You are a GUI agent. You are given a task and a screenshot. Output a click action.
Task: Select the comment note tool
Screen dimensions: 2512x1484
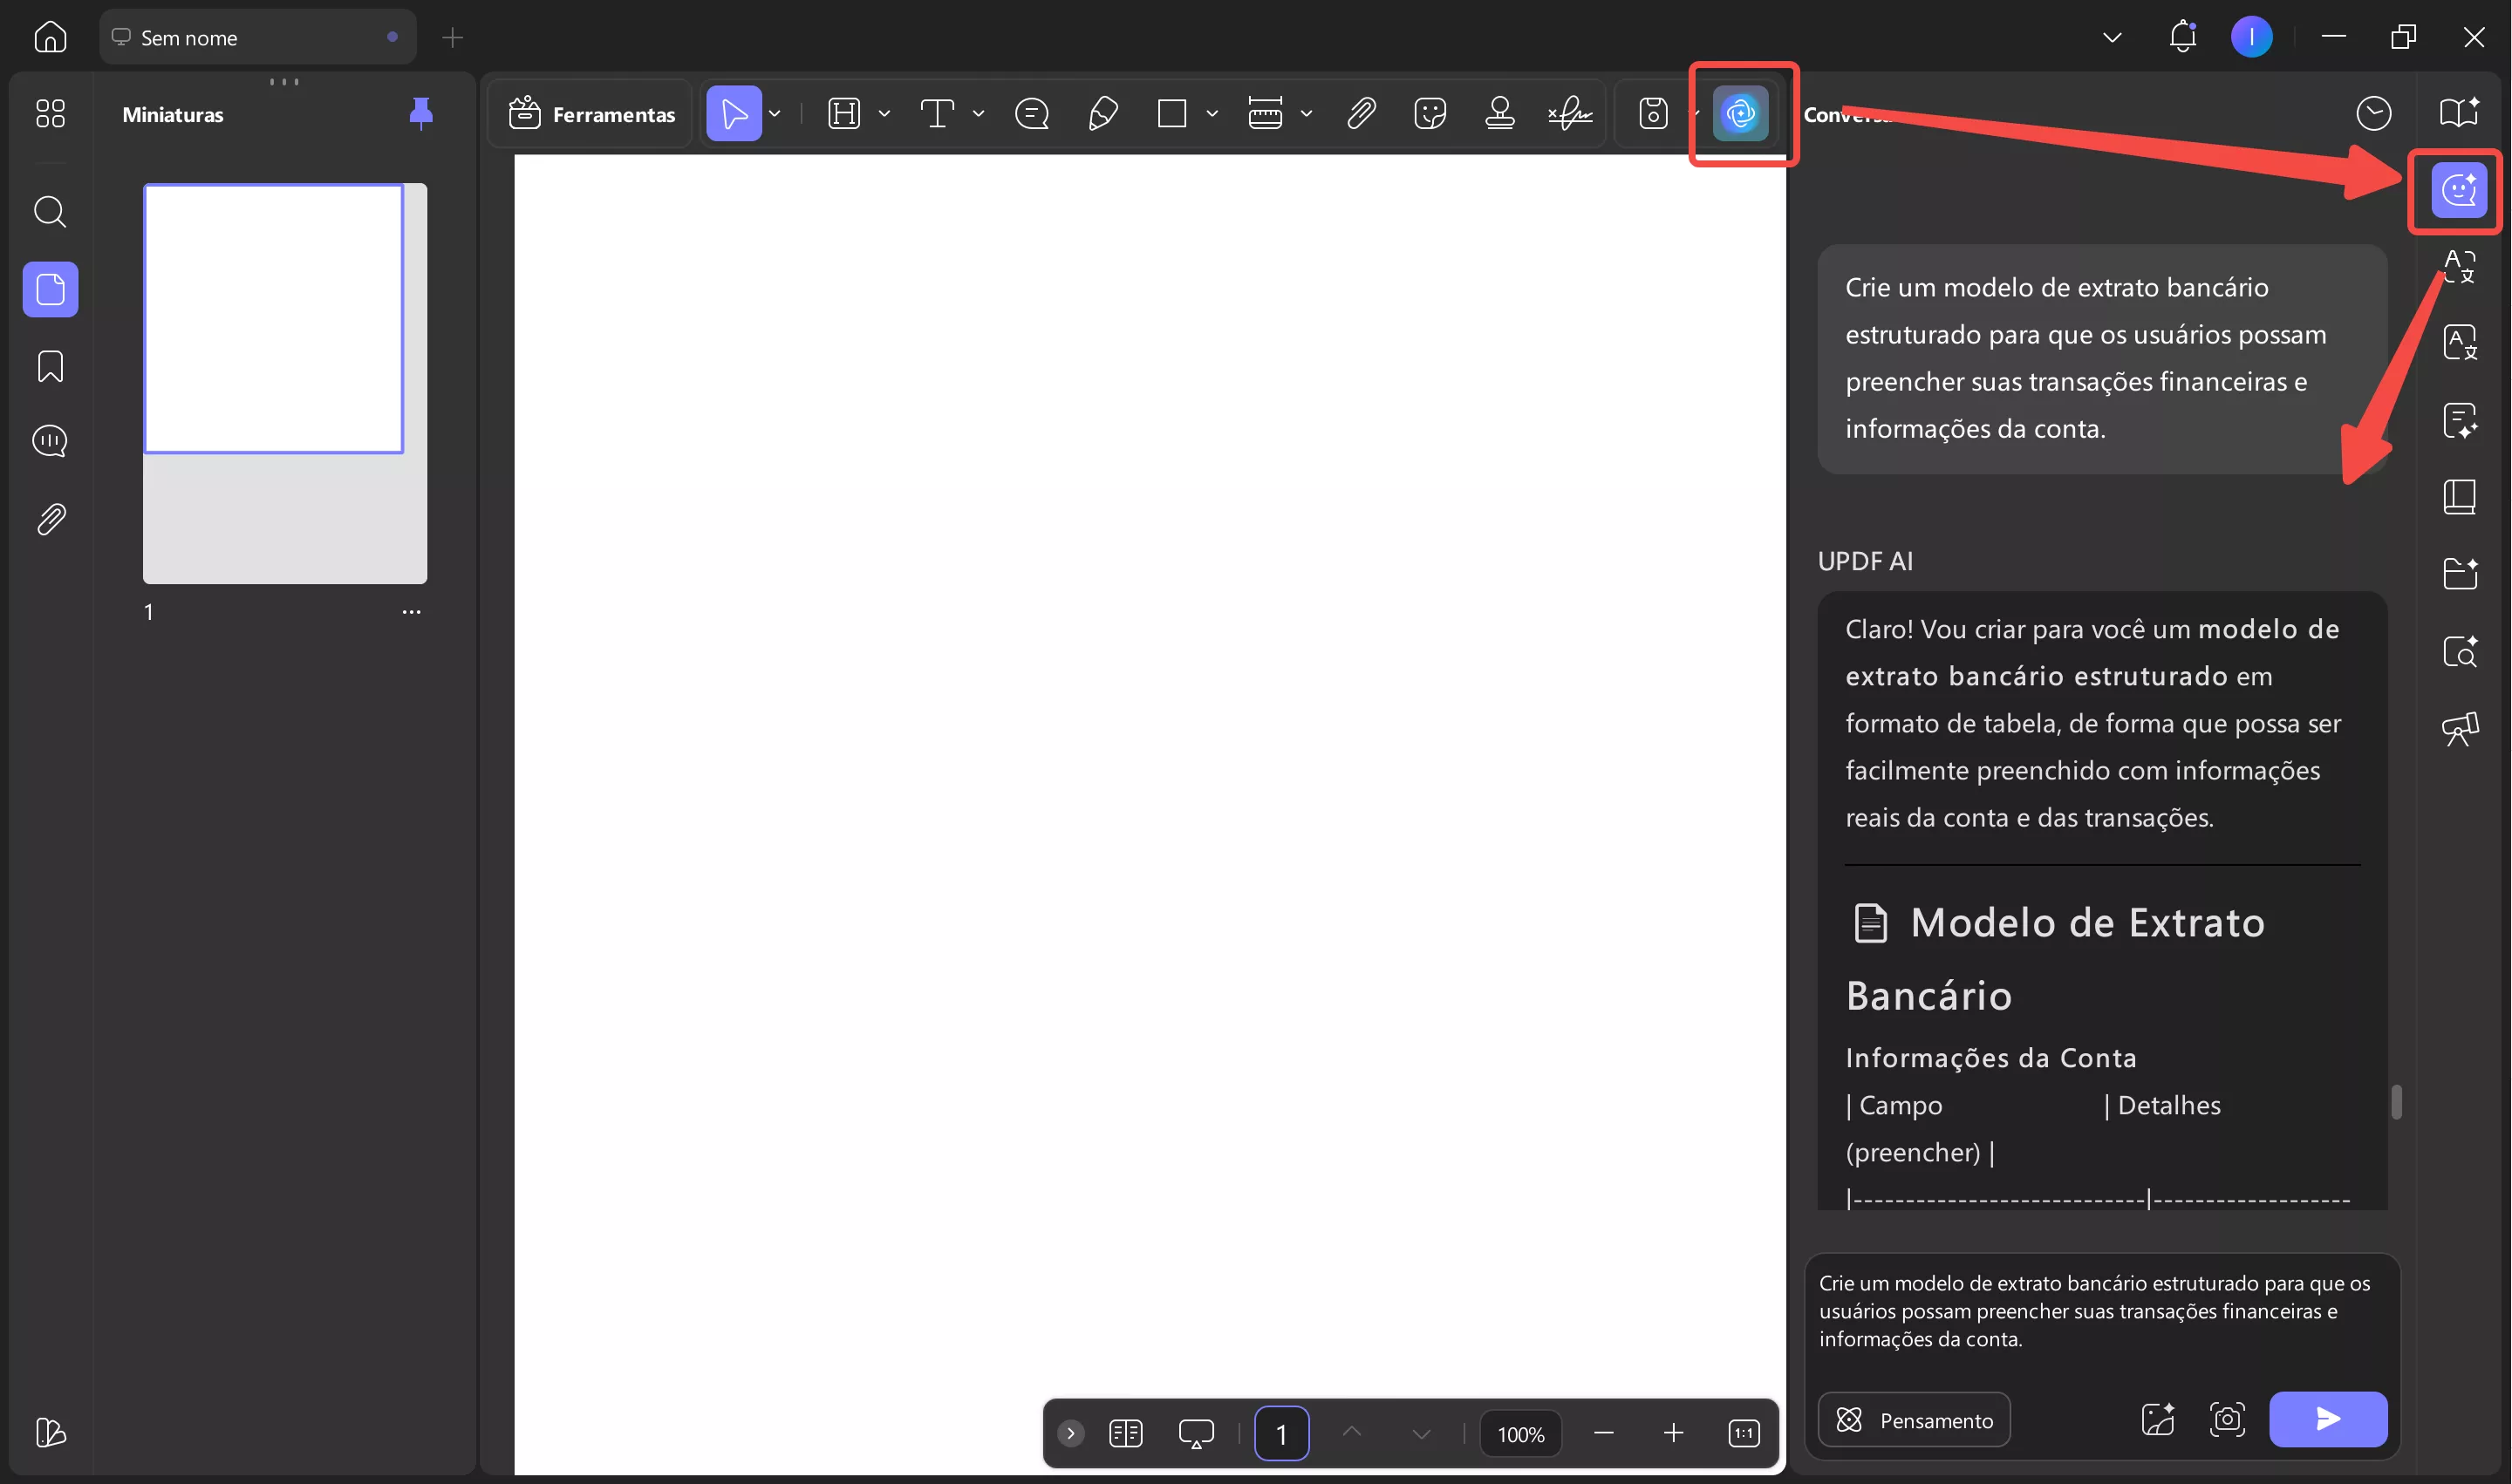tap(1032, 114)
